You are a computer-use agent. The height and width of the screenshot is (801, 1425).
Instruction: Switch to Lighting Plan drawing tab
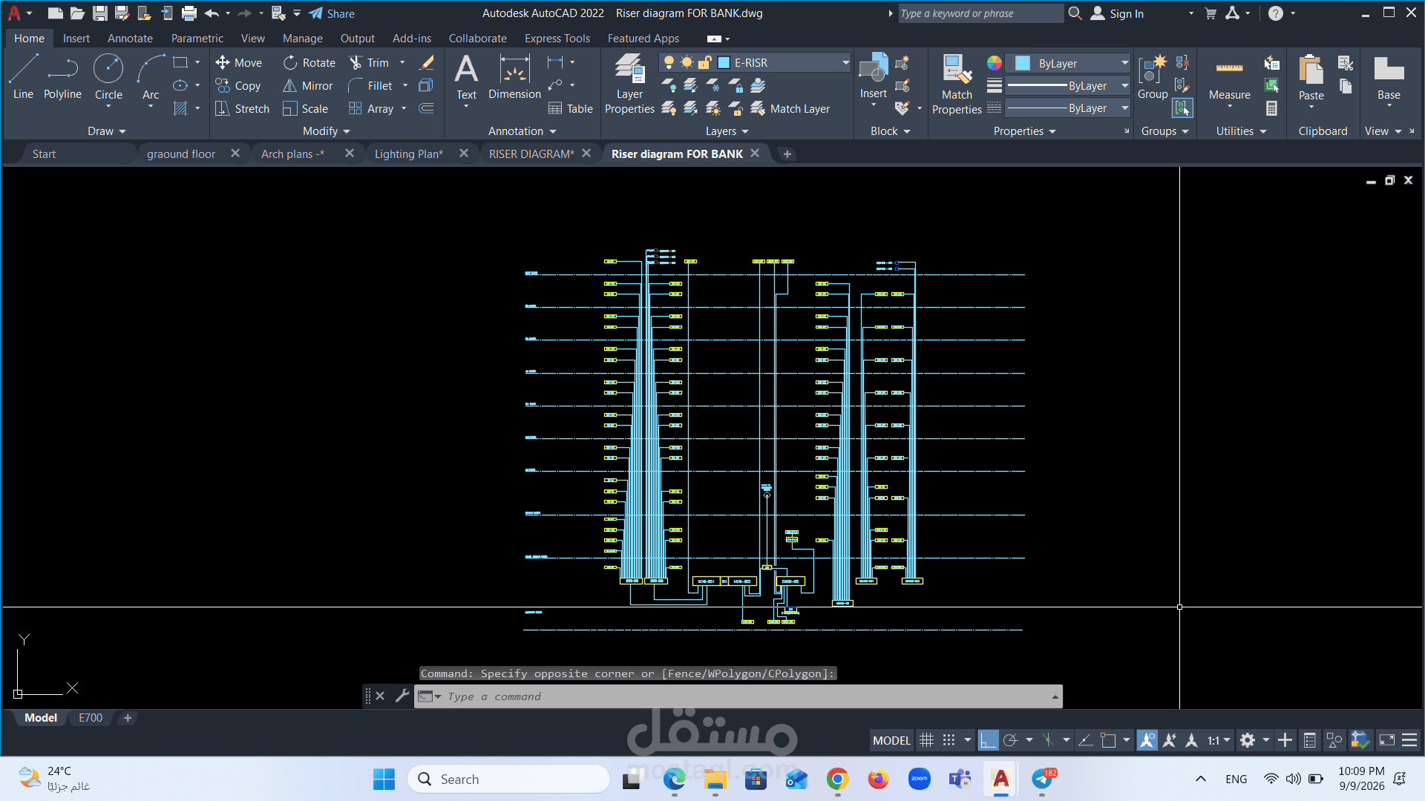point(408,154)
